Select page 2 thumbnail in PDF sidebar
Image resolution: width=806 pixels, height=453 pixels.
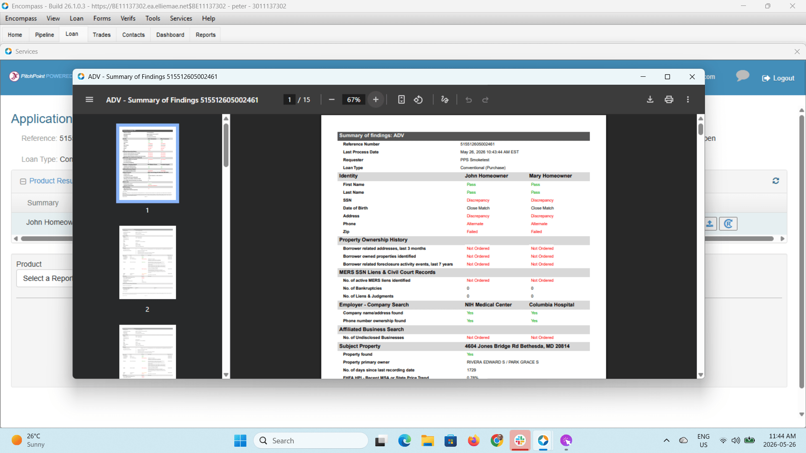[147, 262]
